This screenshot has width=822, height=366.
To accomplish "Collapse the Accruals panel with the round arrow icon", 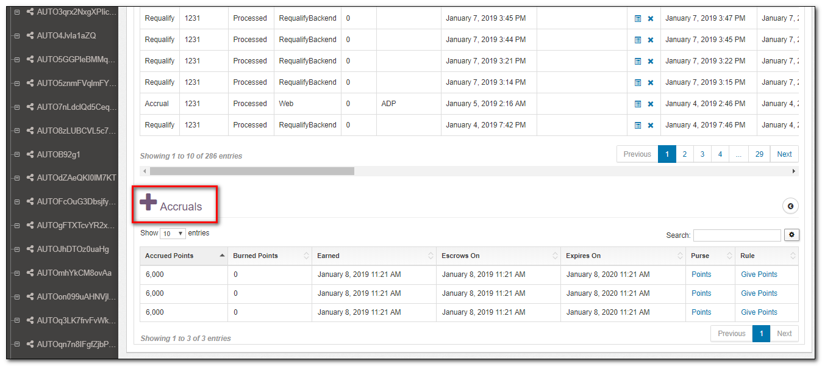I will 790,206.
